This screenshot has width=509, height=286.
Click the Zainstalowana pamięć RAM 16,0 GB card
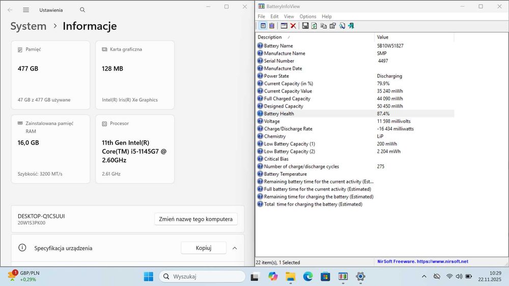(x=50, y=149)
